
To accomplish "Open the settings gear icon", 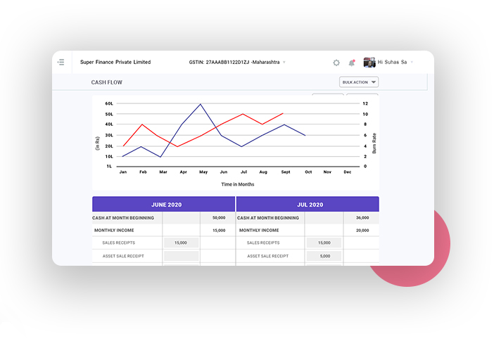I will click(x=336, y=63).
